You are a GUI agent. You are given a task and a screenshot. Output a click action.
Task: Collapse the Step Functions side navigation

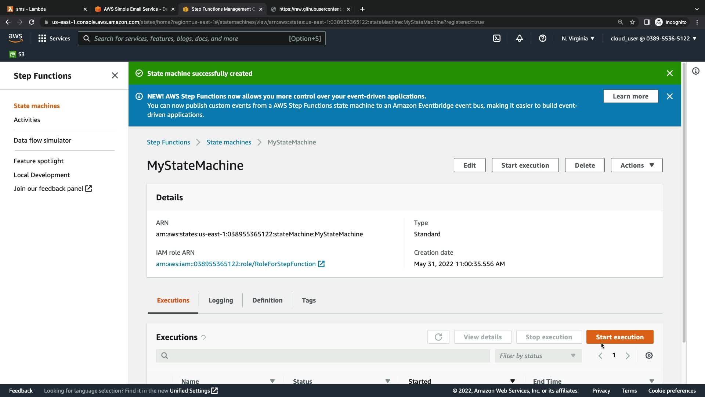115,76
